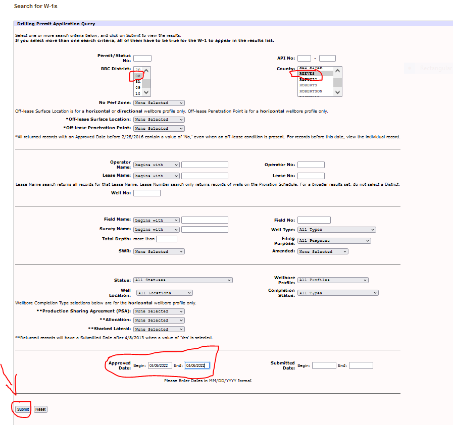Open Off-lease Surface Location dropdown
Screen dimensions: 453x425
point(159,120)
